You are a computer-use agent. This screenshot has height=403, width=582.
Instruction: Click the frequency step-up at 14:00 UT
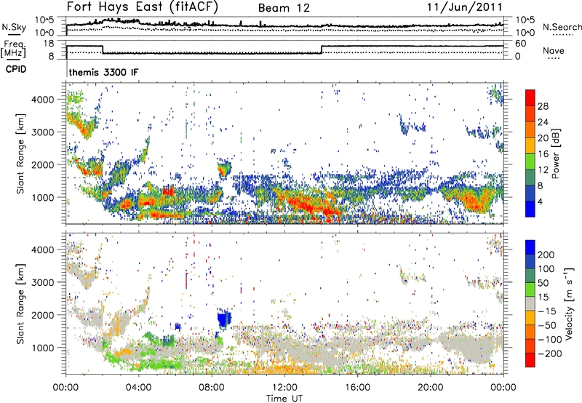point(322,49)
